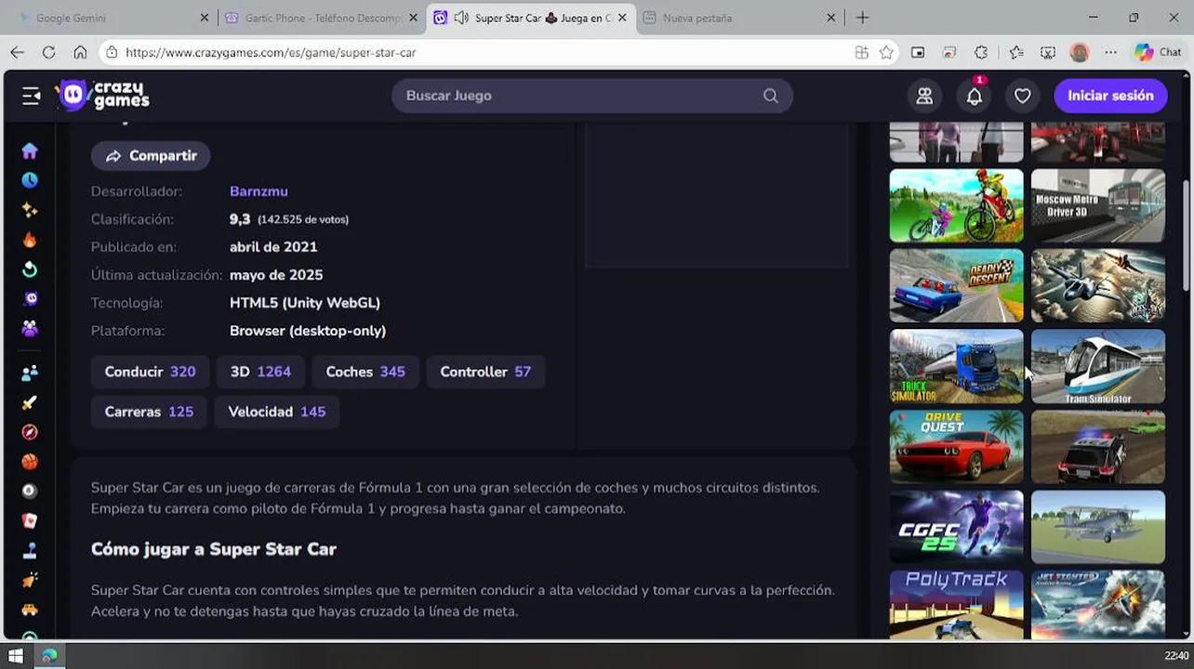Viewport: 1194px width, 669px height.
Task: Open the PolyTrack game thumbnail
Action: pyautogui.click(x=956, y=605)
